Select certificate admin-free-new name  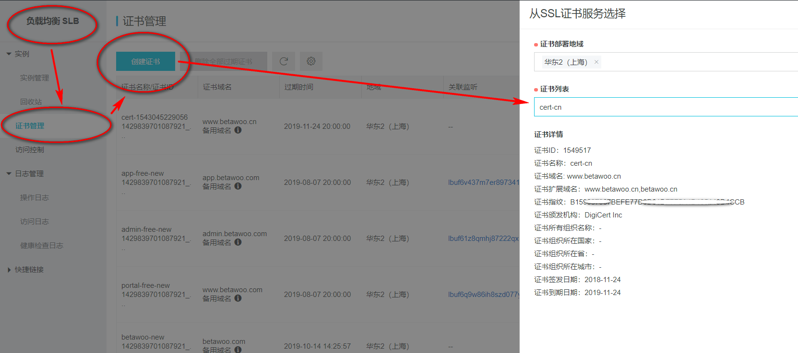[x=146, y=229]
